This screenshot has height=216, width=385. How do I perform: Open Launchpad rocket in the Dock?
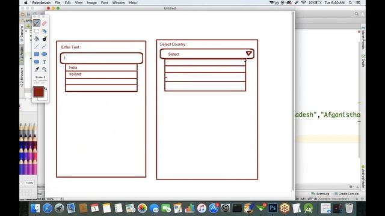(59, 208)
